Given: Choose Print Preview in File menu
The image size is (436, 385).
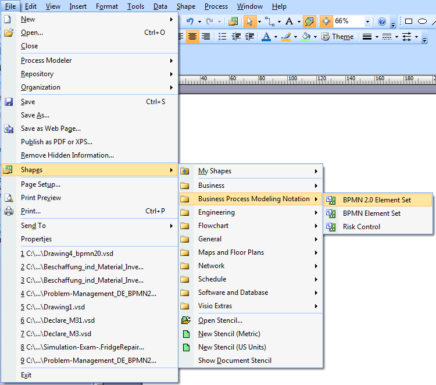Looking at the screenshot, I should [90, 198].
